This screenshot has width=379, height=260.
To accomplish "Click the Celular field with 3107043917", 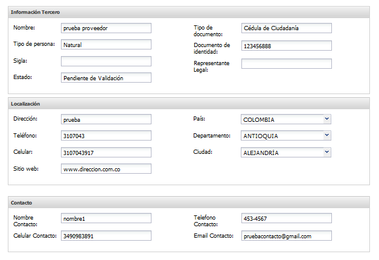I will point(106,153).
